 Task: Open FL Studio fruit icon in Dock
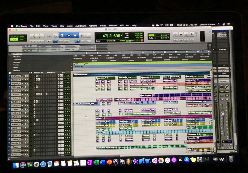coord(129,161)
